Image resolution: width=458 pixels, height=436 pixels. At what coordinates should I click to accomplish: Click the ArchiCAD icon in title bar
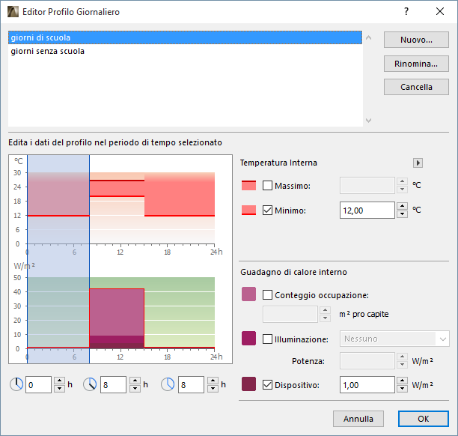coord(13,12)
